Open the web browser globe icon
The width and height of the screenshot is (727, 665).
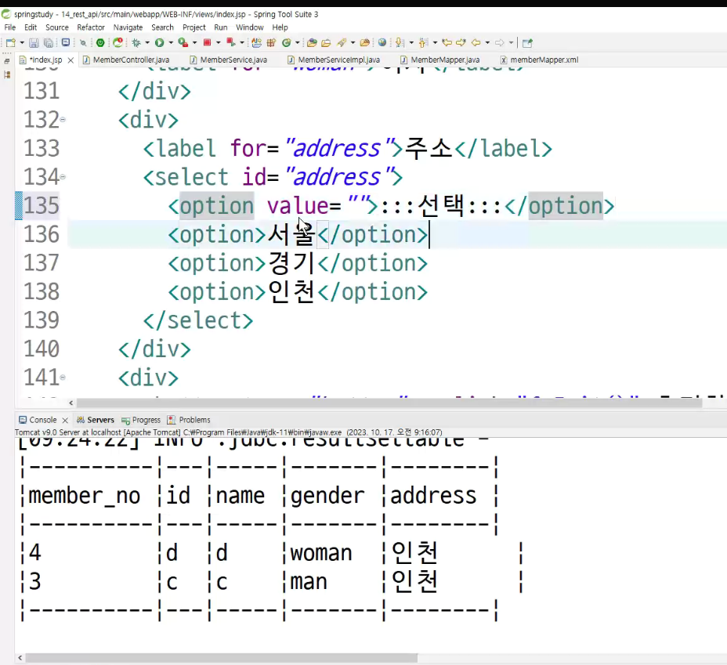pos(382,42)
